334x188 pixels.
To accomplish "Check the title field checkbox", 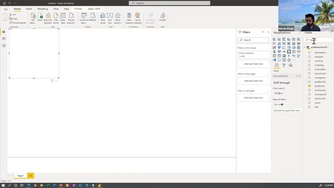I will (309, 107).
